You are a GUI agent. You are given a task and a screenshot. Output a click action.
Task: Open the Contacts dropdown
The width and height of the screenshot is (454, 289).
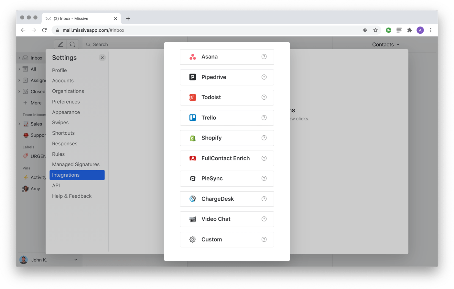(x=385, y=45)
